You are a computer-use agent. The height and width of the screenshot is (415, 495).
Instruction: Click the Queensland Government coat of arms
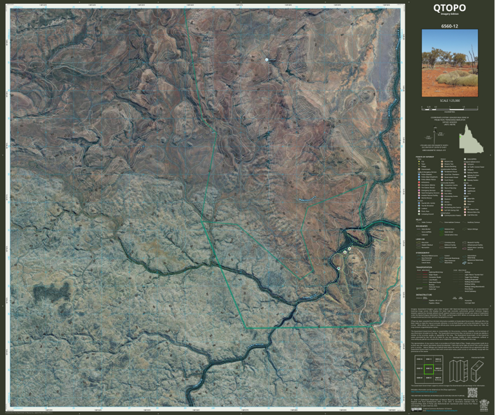[484, 405]
